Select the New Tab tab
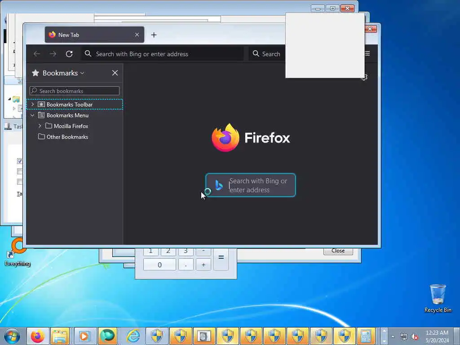 94,35
